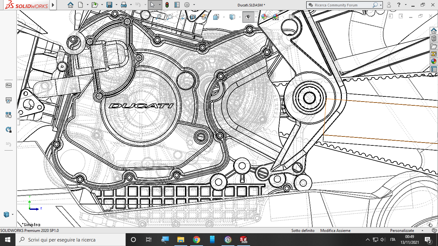Toggle Hide/Show Items eye icon
The image size is (438, 246).
(248, 17)
